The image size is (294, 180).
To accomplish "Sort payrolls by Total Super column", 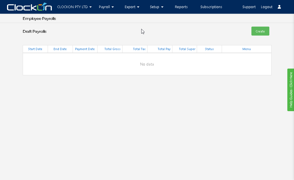I will tap(187, 49).
